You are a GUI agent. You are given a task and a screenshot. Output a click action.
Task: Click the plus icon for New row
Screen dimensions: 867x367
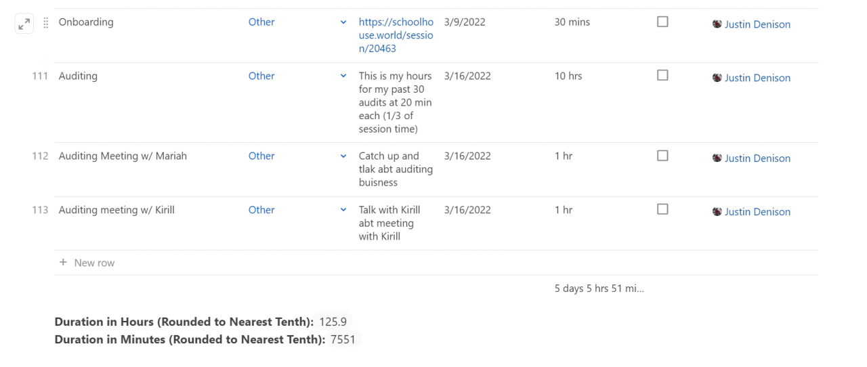click(64, 263)
